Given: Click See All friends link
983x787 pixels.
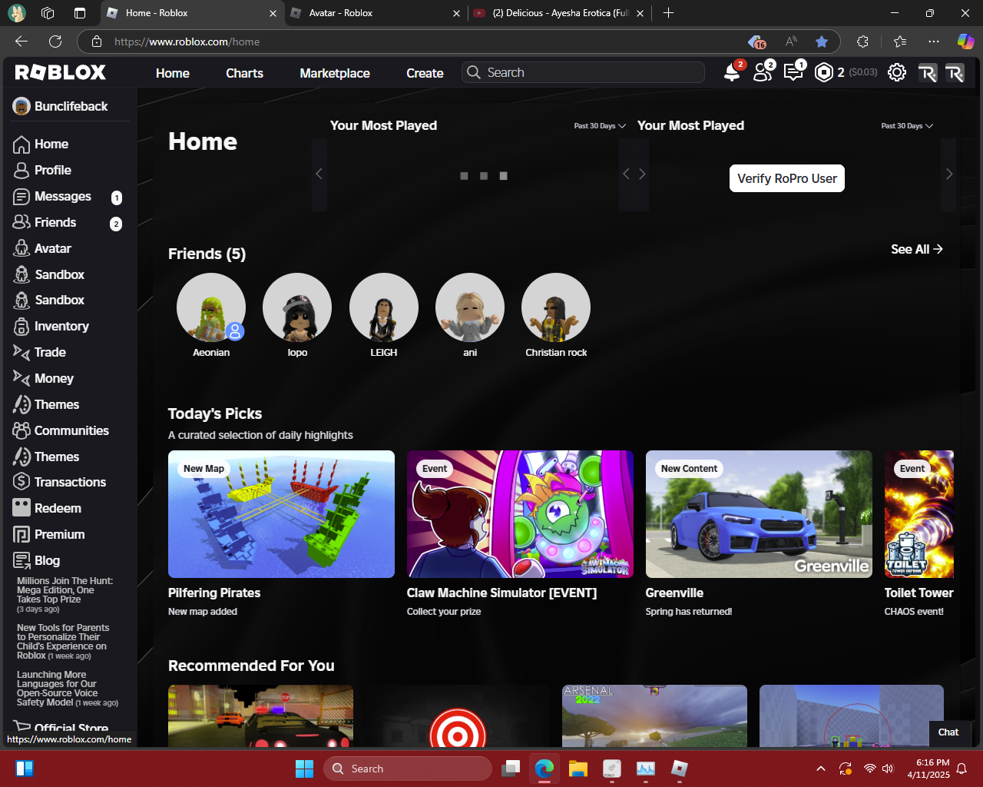Looking at the screenshot, I should tap(917, 249).
